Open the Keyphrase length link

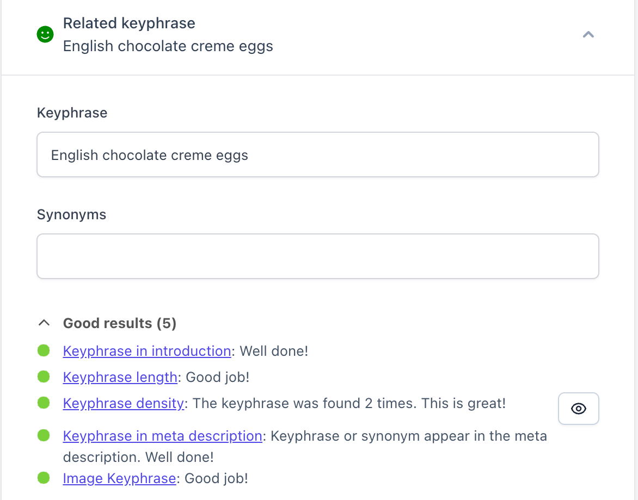120,377
